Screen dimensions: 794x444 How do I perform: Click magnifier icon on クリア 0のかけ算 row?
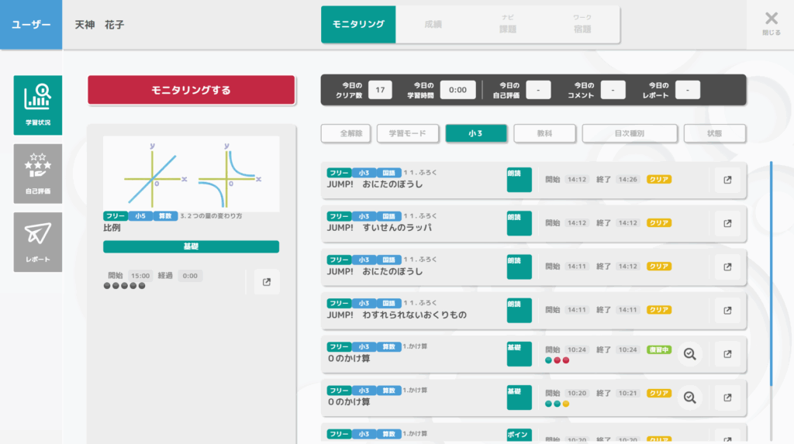[689, 398]
